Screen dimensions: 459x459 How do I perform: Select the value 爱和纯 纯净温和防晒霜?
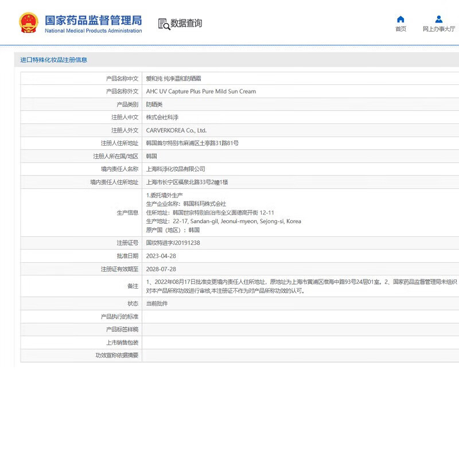[174, 79]
